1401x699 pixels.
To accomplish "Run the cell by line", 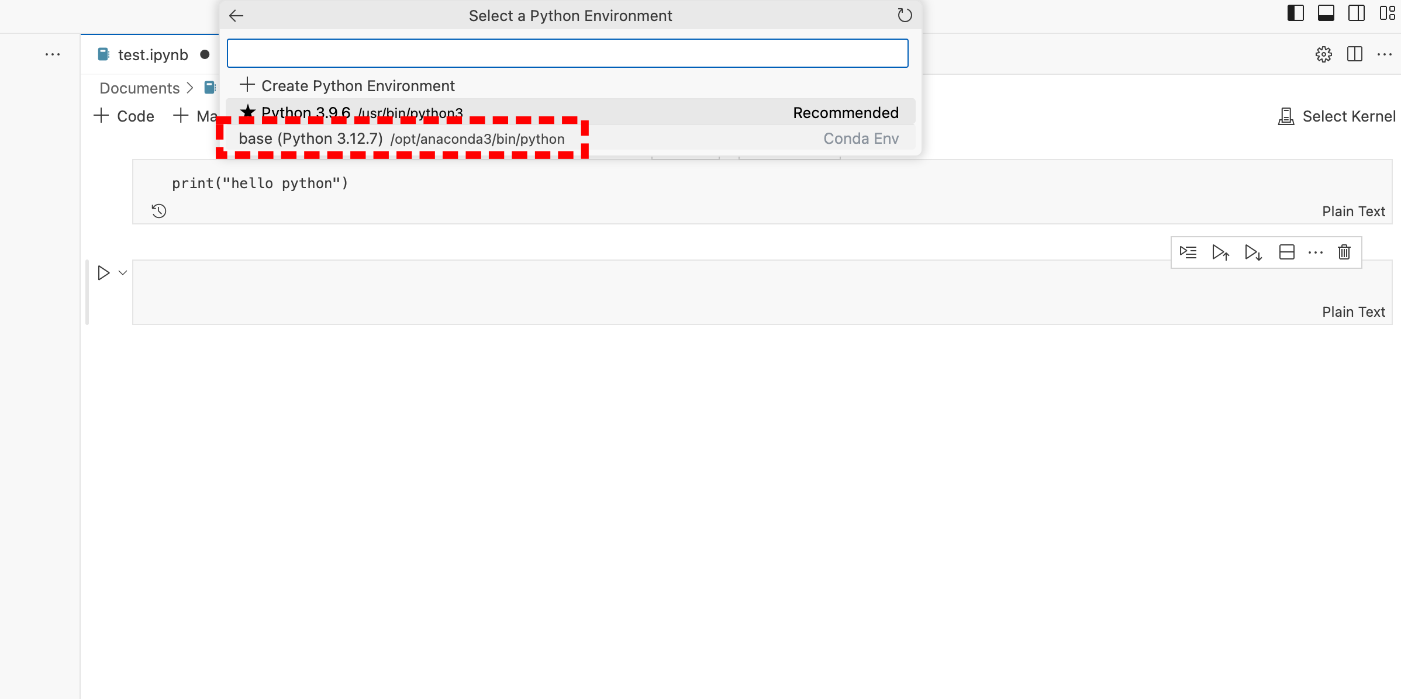I will coord(1188,252).
